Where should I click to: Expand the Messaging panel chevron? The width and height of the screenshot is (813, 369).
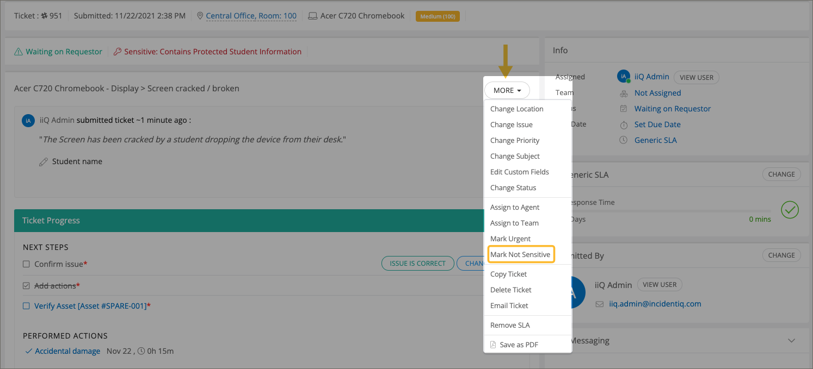click(791, 341)
